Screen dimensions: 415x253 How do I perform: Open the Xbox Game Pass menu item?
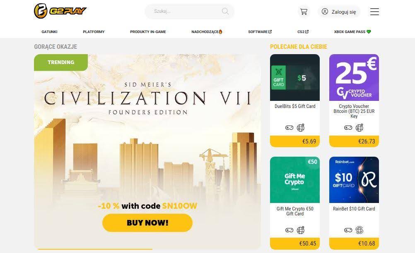pyautogui.click(x=352, y=32)
